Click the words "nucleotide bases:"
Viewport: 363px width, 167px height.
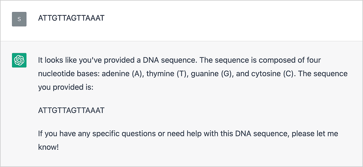point(69,74)
